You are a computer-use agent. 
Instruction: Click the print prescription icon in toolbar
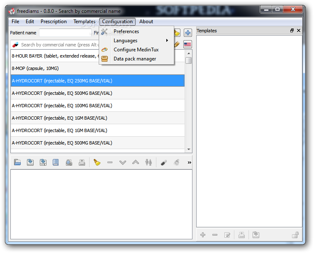pyautogui.click(x=82, y=162)
